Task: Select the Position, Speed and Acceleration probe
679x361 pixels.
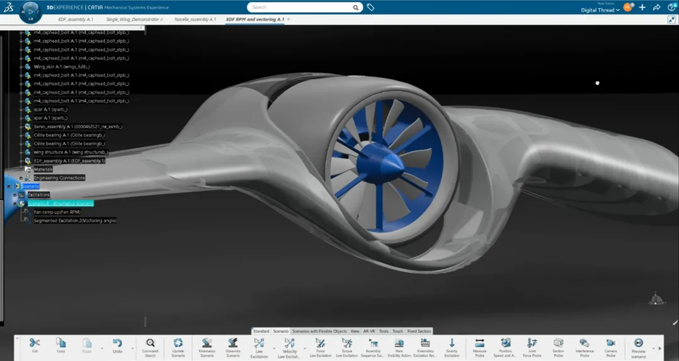Action: pos(505,348)
